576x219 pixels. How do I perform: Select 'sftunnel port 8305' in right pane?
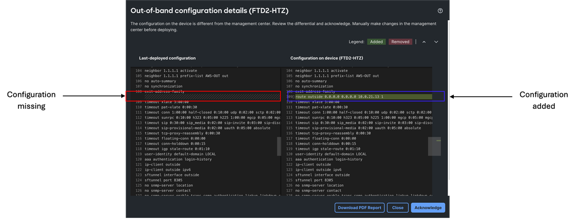pos(314,180)
